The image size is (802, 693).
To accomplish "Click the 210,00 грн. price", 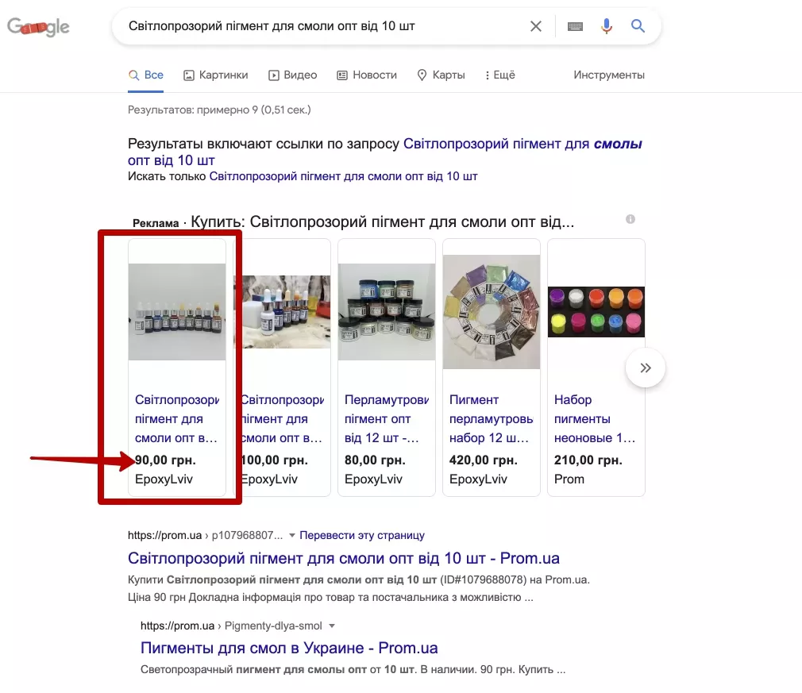I will pyautogui.click(x=588, y=460).
